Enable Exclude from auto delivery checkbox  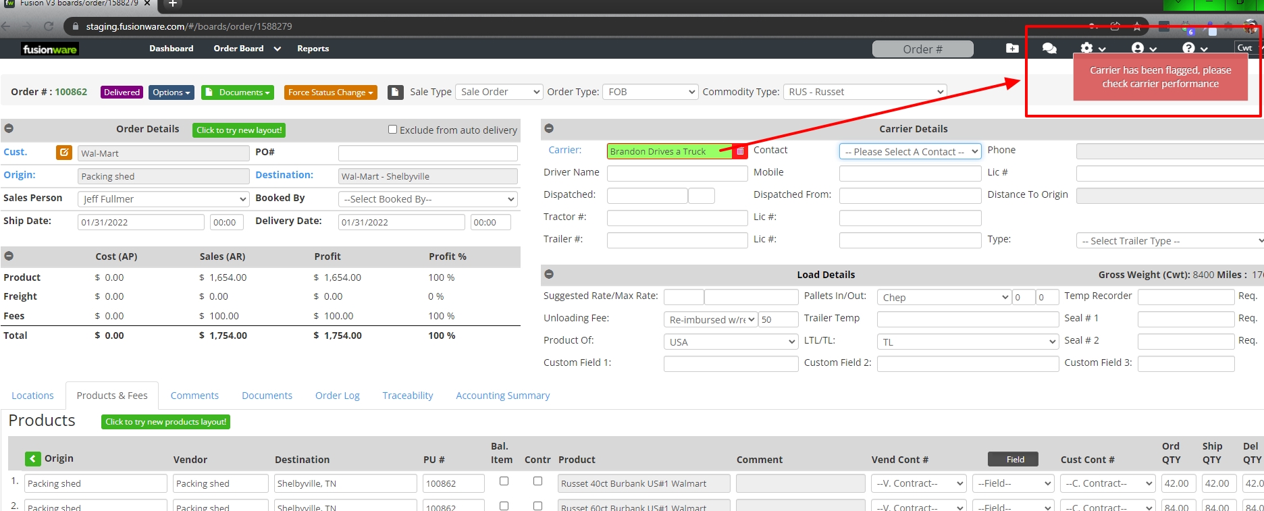click(392, 130)
